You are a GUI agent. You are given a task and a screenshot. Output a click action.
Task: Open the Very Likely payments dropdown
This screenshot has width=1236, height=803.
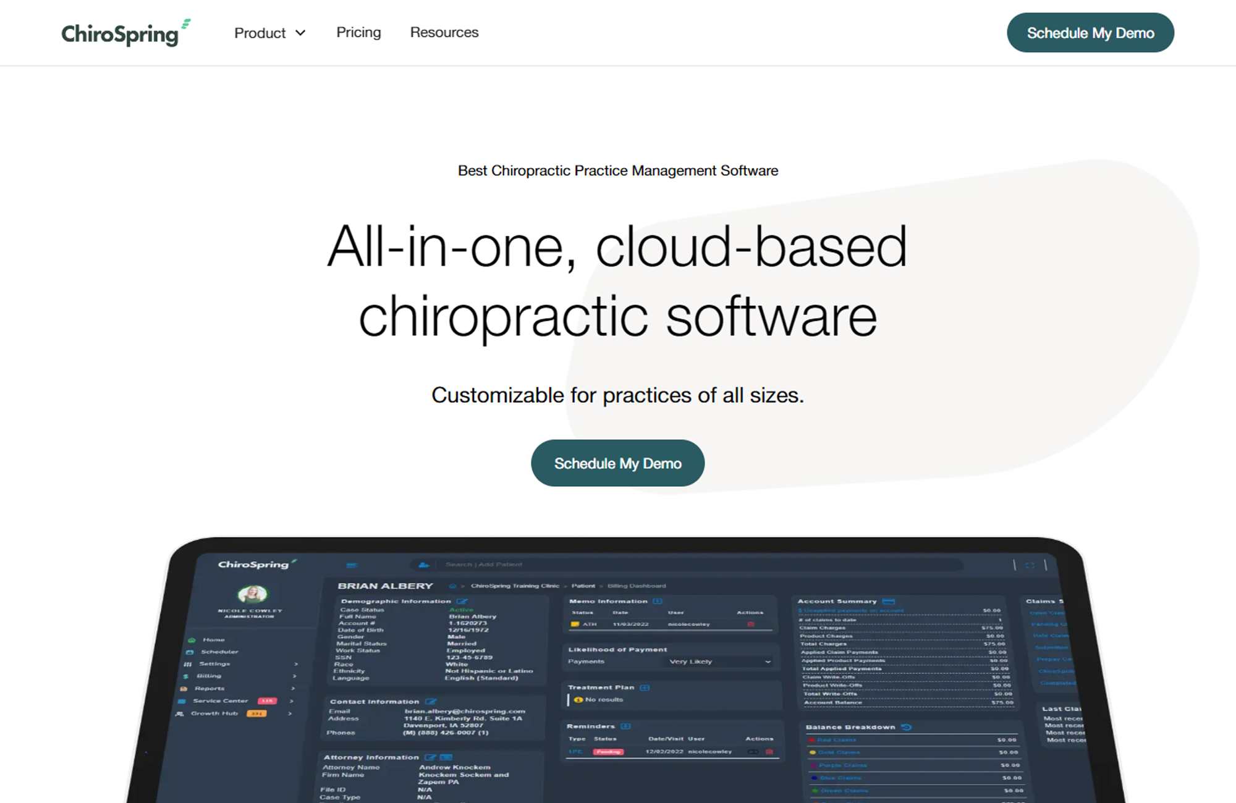click(x=718, y=662)
